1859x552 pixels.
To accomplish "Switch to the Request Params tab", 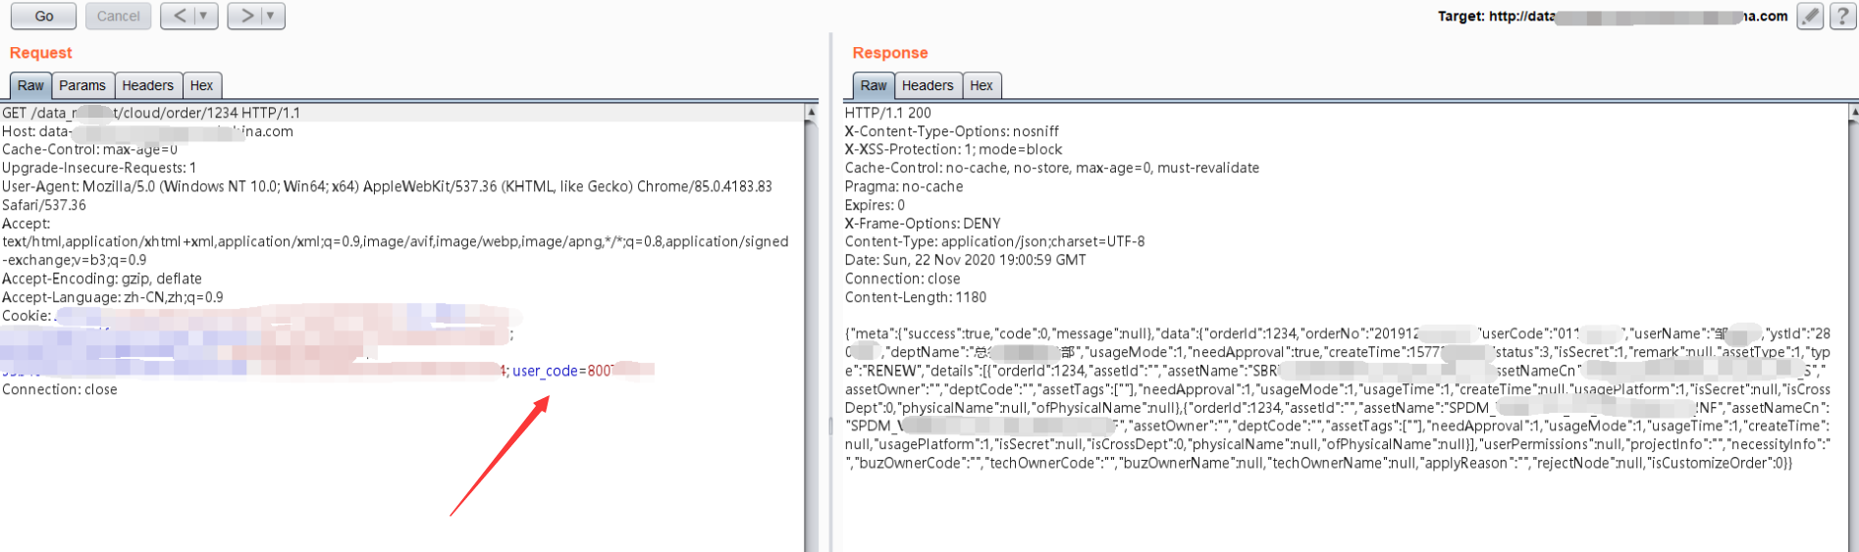I will [x=82, y=85].
